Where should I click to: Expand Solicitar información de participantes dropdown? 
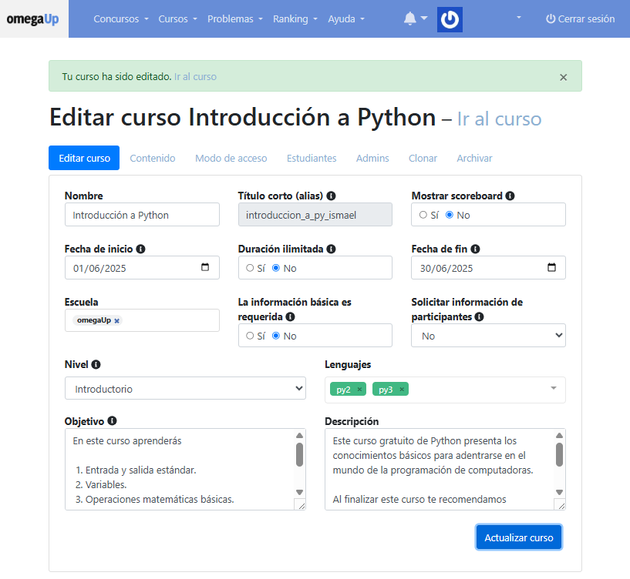[488, 336]
